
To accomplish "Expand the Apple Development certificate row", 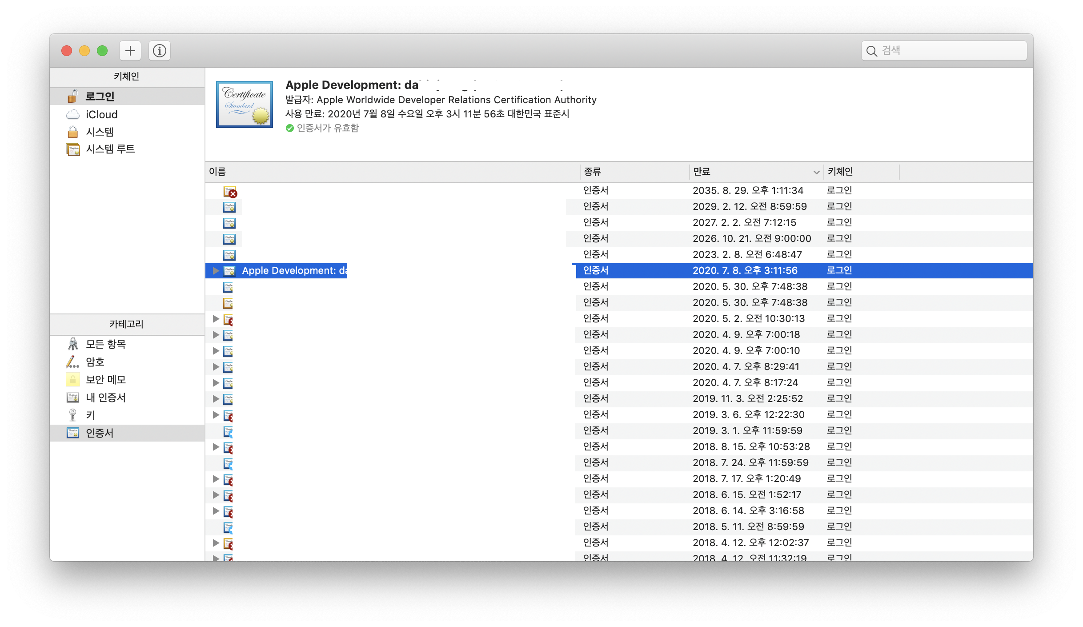I will 216,270.
